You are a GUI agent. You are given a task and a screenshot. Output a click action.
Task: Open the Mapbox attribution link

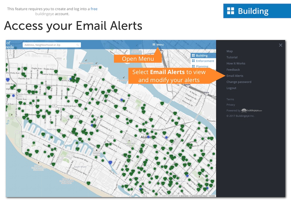pos(184,196)
